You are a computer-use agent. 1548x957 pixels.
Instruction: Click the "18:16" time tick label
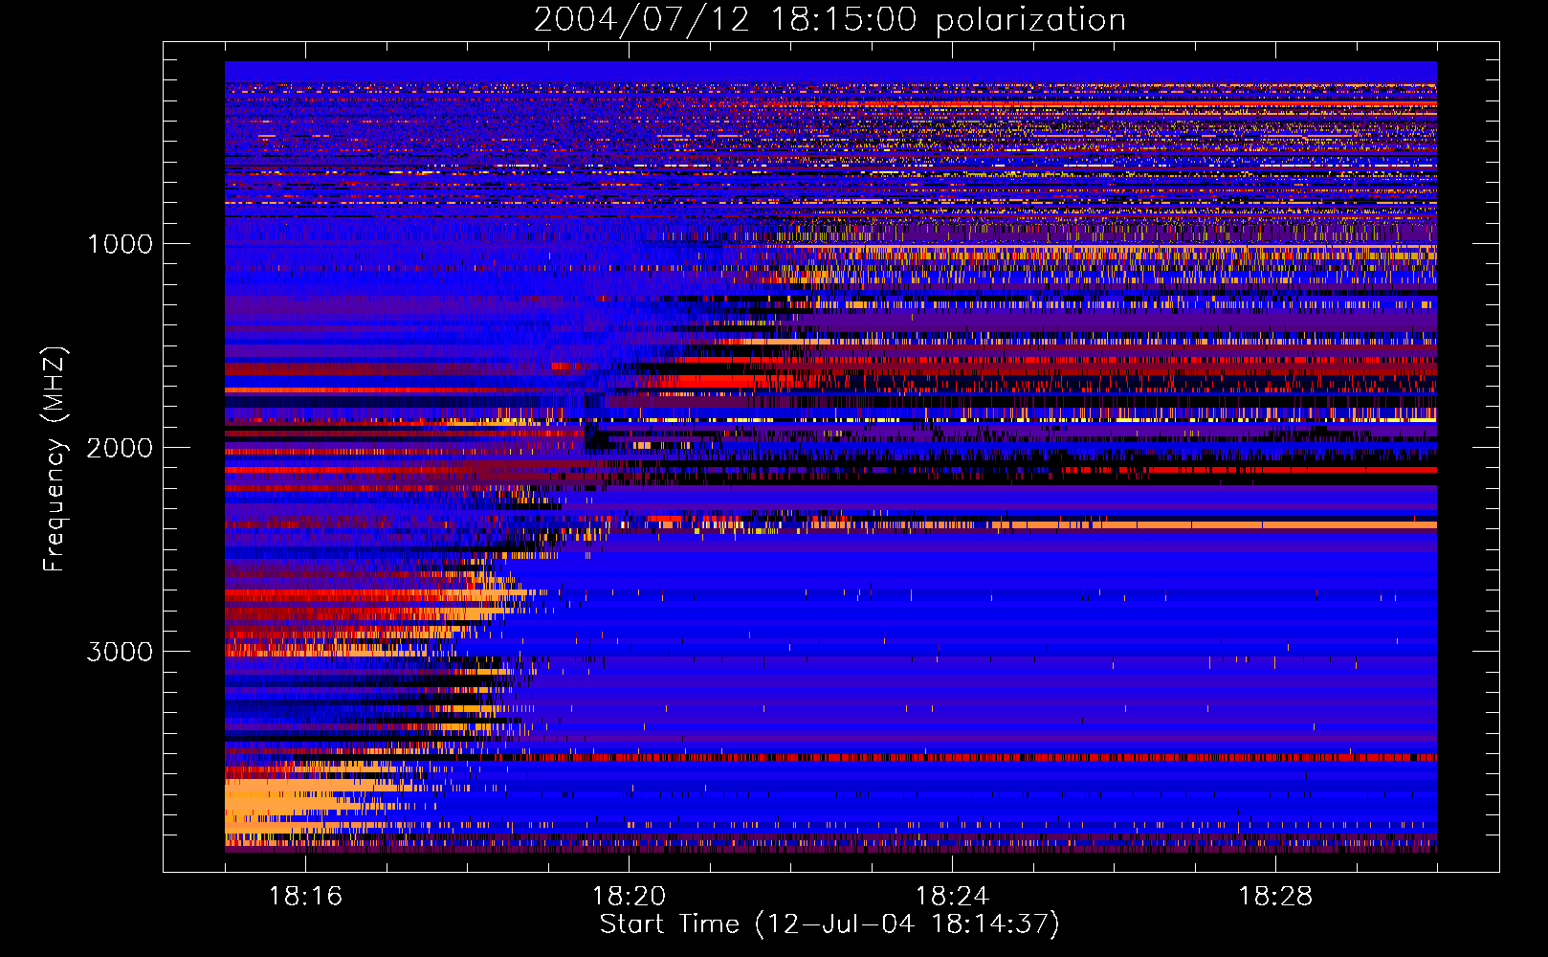point(305,896)
